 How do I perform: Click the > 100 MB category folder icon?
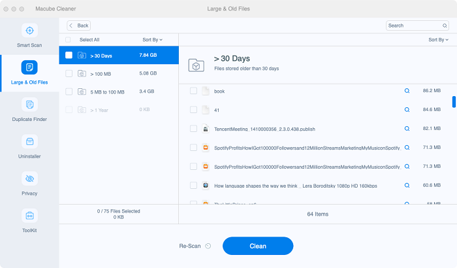[x=82, y=74]
